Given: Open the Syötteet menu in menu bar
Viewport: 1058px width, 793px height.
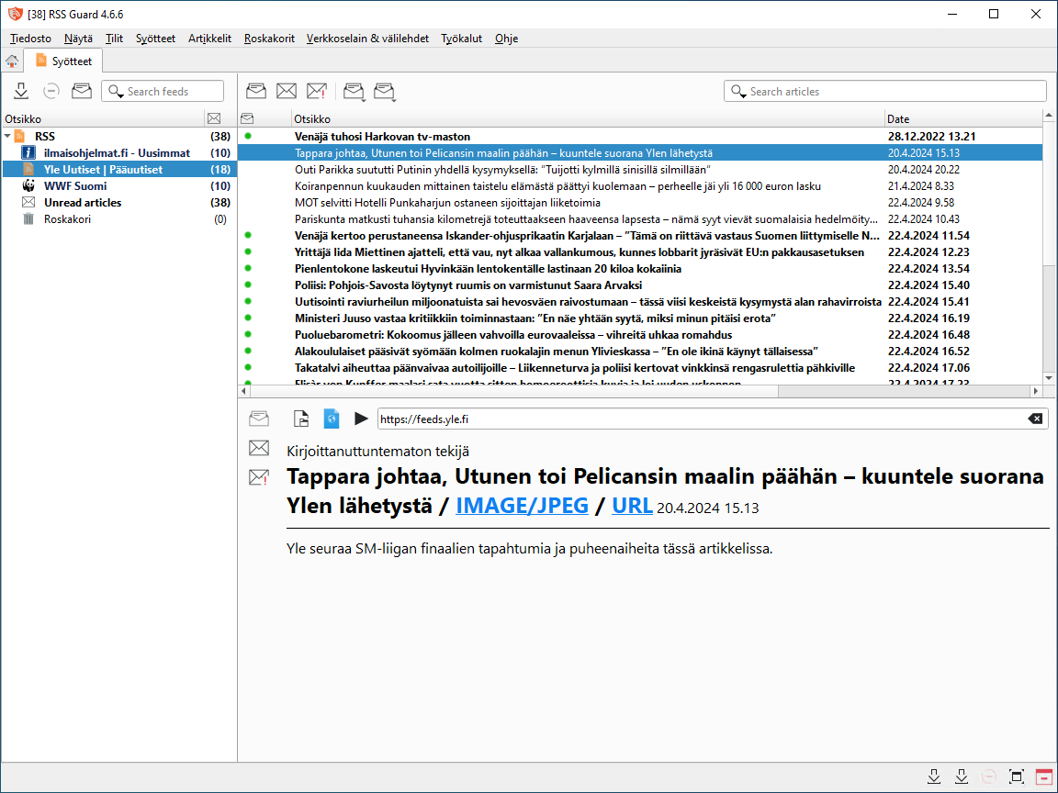Looking at the screenshot, I should (x=155, y=39).
